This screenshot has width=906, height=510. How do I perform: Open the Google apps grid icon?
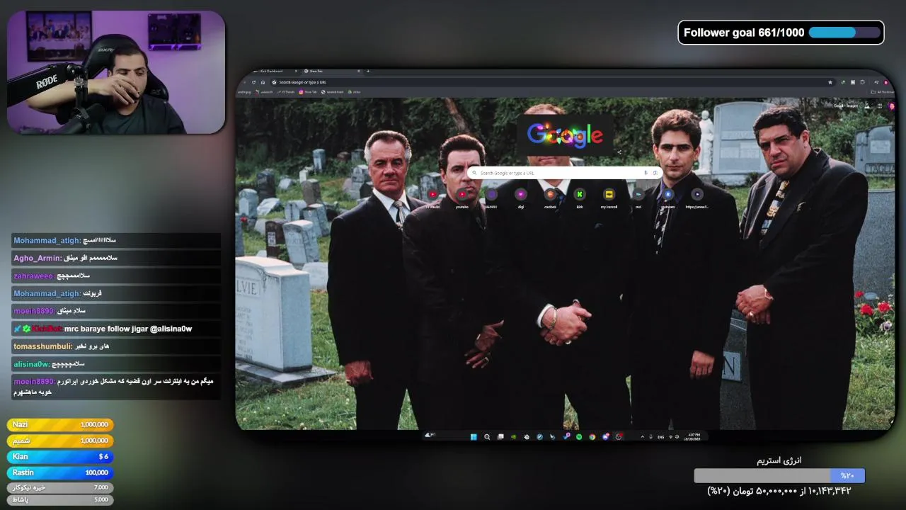click(880, 106)
